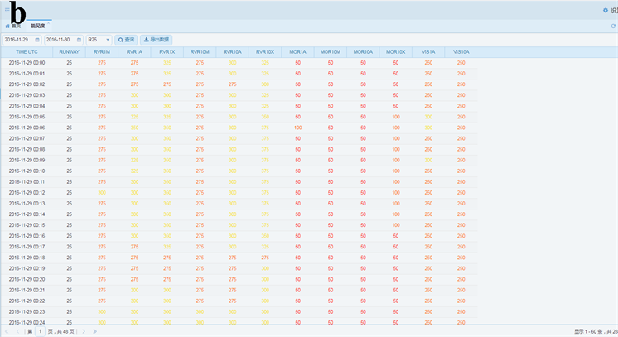Viewport: 618px width, 337px height.
Task: Jump to the last page
Action: [94, 331]
